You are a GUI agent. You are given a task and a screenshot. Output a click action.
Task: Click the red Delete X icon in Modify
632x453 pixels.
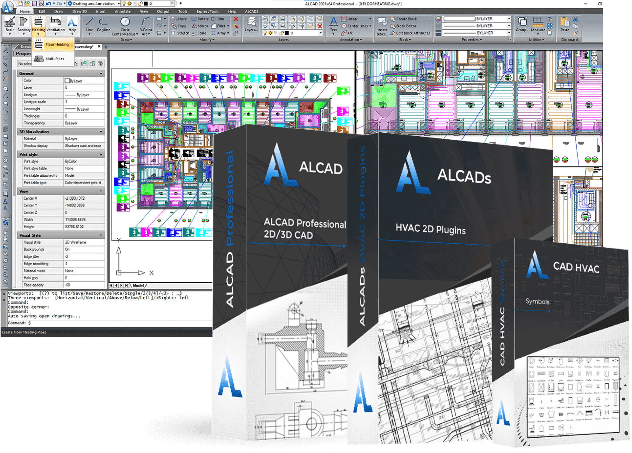pos(236,19)
